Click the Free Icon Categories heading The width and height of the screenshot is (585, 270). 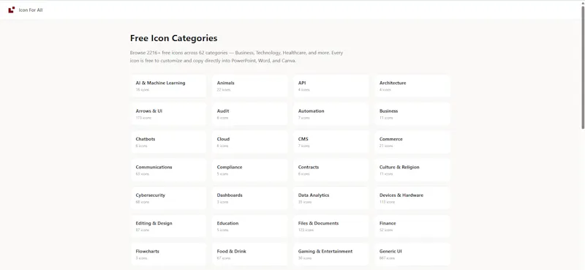point(173,38)
